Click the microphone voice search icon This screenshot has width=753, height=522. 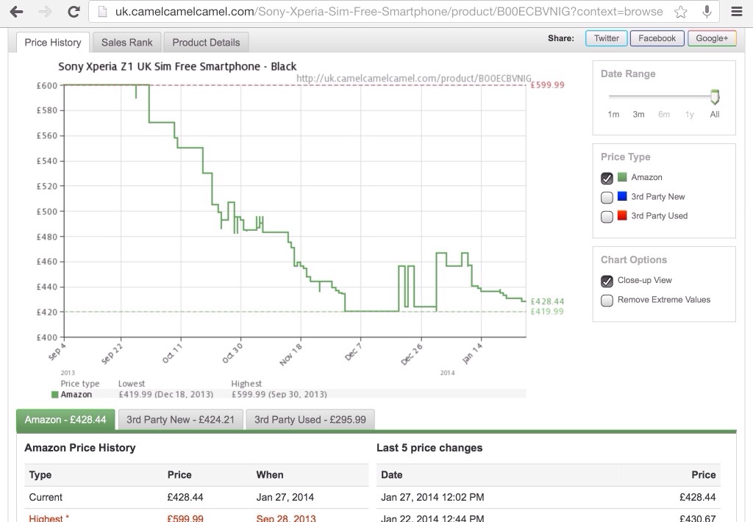707,12
